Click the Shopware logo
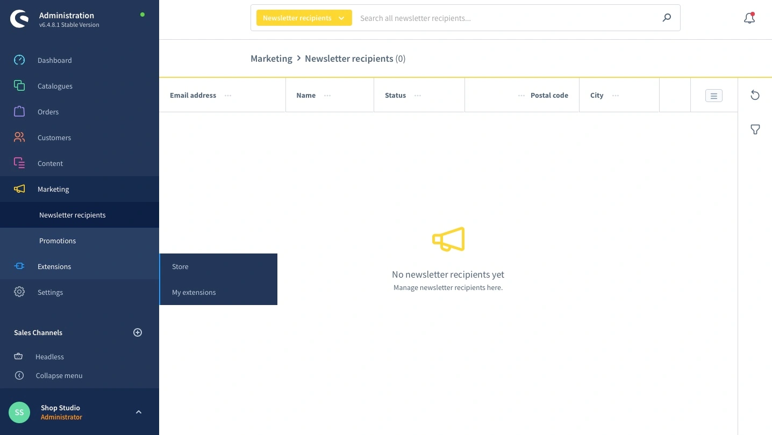Screen dimensions: 772x435 click(19, 19)
